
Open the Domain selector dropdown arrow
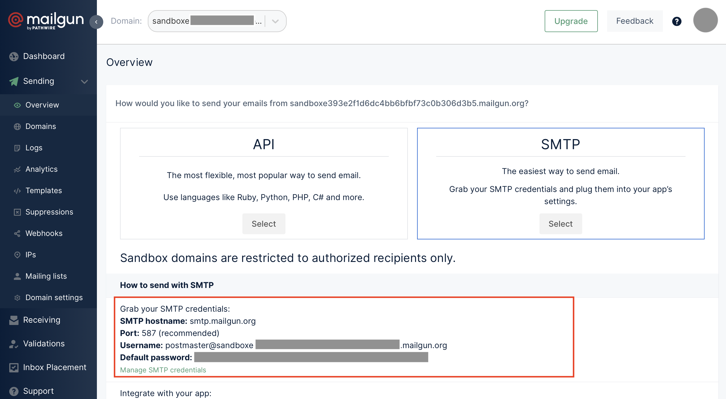pyautogui.click(x=275, y=21)
